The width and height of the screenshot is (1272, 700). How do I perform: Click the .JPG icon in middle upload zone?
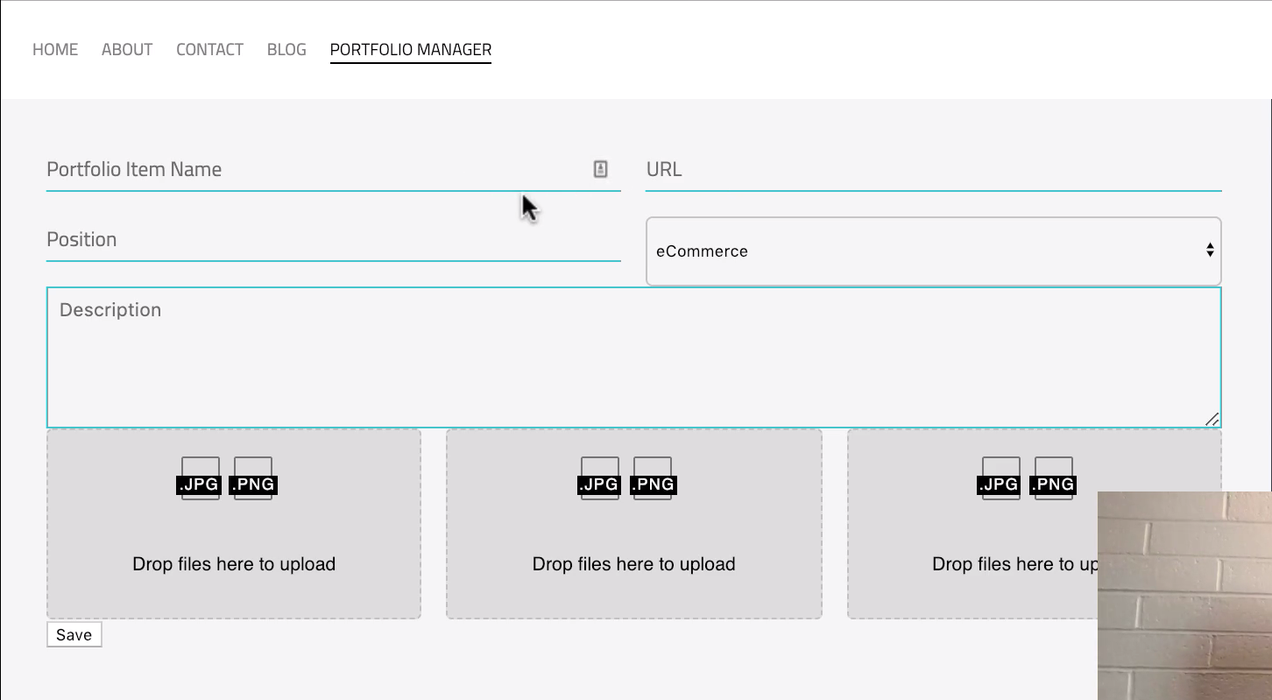pyautogui.click(x=600, y=478)
